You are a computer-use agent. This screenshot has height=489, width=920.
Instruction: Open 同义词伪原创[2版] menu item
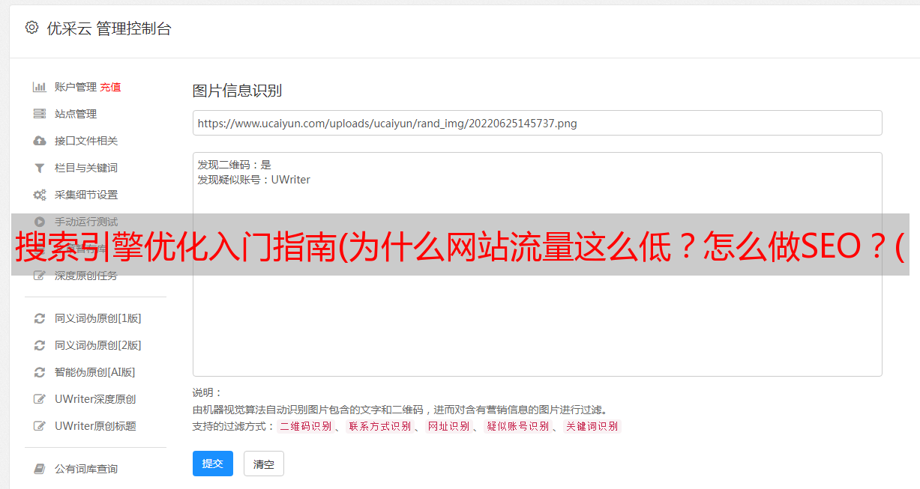(97, 345)
